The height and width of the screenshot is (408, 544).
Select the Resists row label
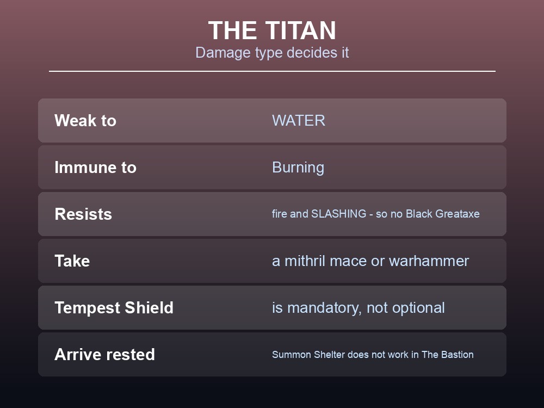pos(83,214)
